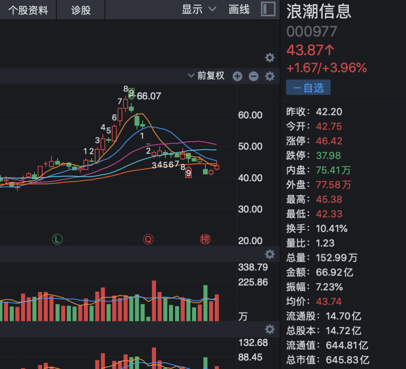Click the 外盘 value 77.58万
Image resolution: width=406 pixels, height=369 pixels.
point(333,185)
